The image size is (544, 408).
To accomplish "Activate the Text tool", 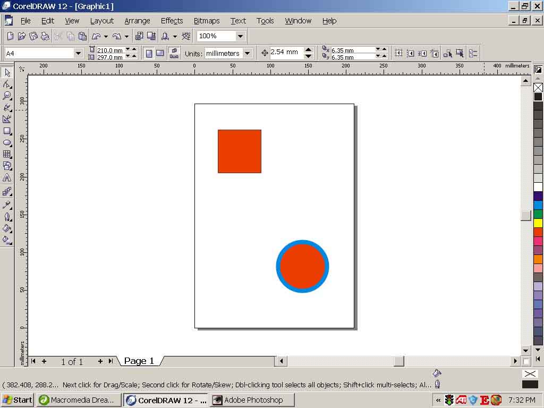I will pos(7,177).
